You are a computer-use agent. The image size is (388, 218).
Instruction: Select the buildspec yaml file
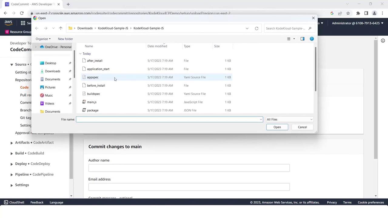(x=157, y=94)
